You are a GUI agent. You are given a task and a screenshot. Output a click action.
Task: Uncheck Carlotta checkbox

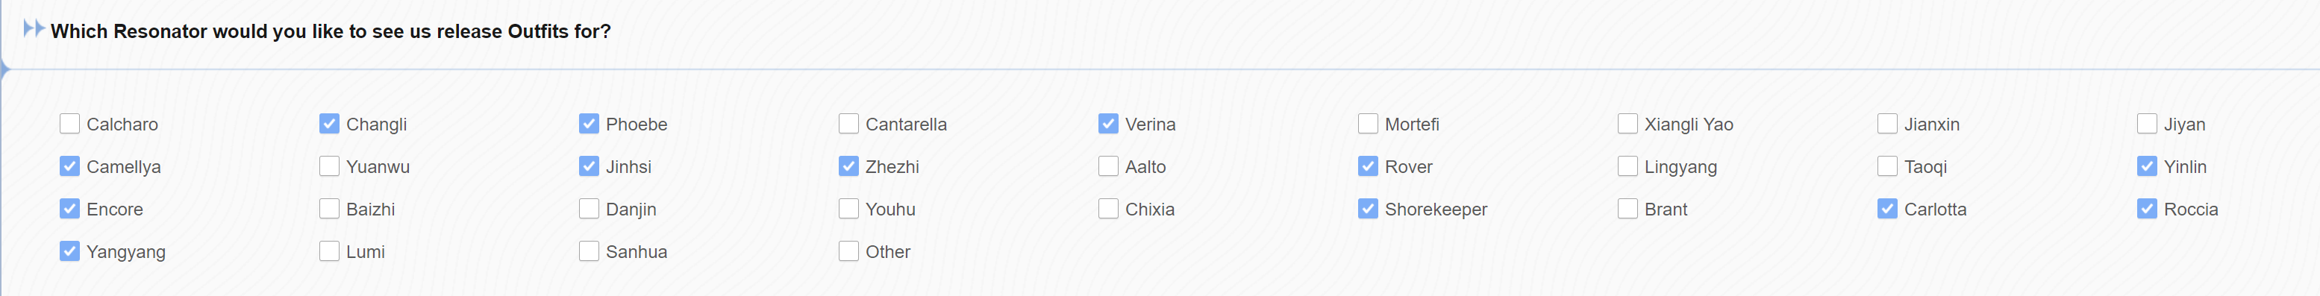click(1888, 209)
